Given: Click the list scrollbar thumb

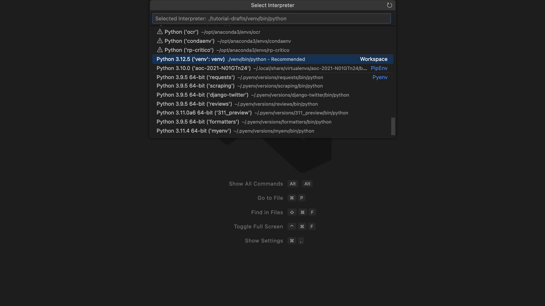Looking at the screenshot, I should click(x=393, y=127).
